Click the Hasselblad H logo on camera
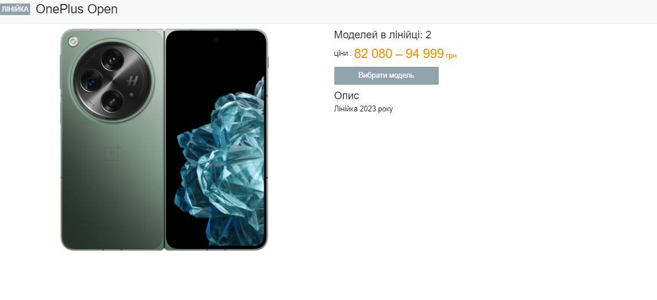Screen dimensions: 657x300 132,81
